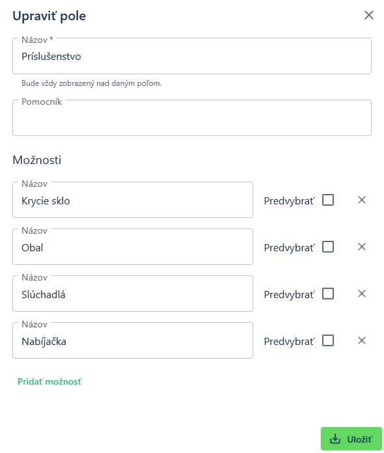Remove the Slúchadlá option
384x453 pixels.
362,294
